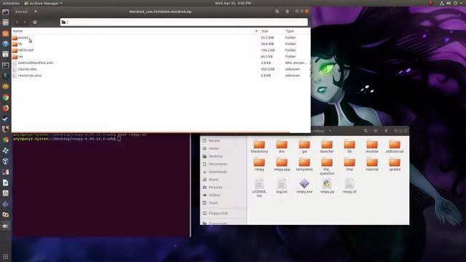Select renpy.sh file in Files
Screen dimensions: 466x262
tap(349, 186)
